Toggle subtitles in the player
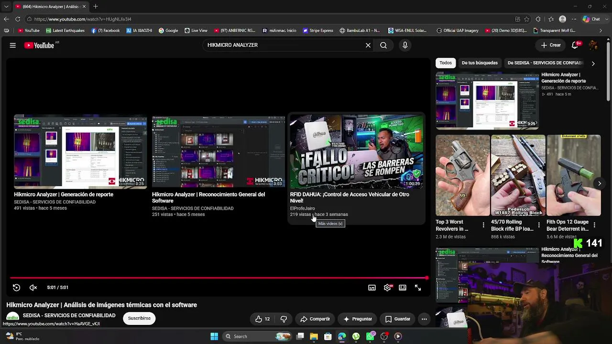Image resolution: width=612 pixels, height=344 pixels. (x=372, y=288)
